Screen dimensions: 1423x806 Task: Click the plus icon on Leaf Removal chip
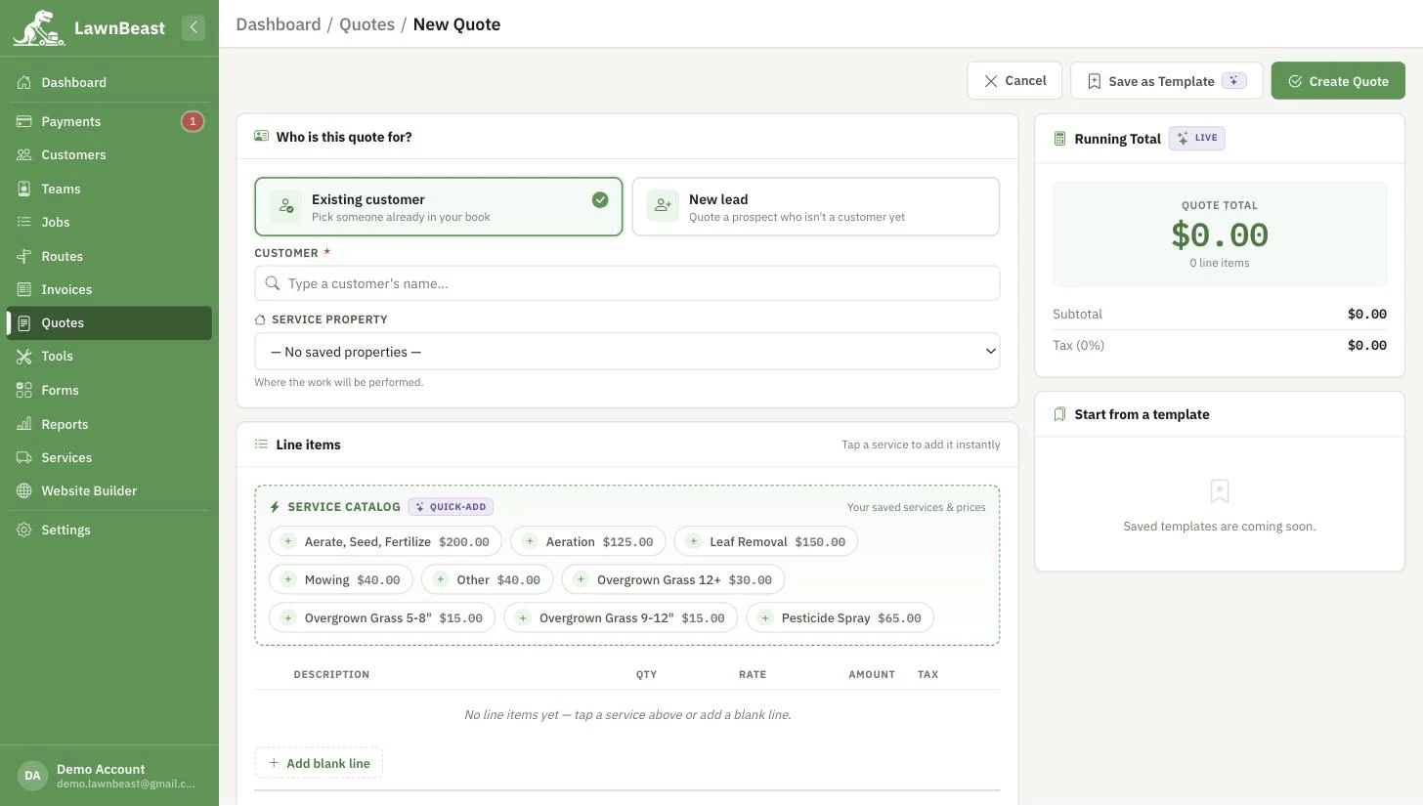[693, 541]
